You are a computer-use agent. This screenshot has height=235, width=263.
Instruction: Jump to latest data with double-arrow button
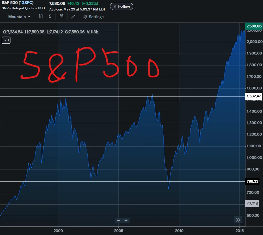238,220
